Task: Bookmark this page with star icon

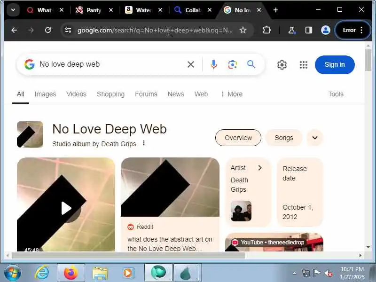Action: (243, 30)
